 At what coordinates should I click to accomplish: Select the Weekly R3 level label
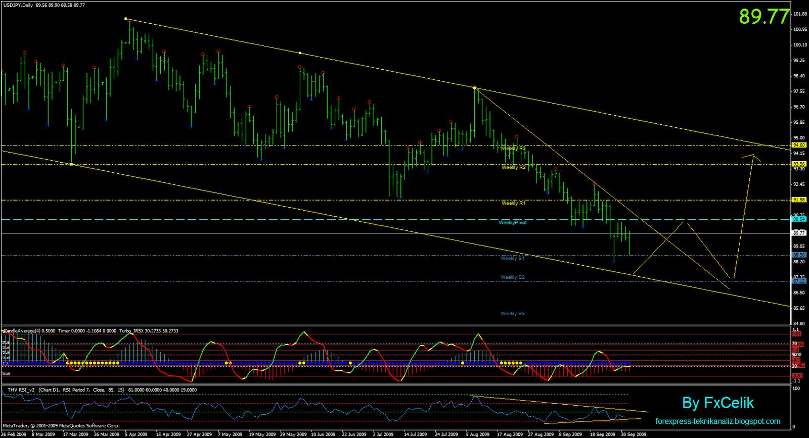(x=514, y=149)
